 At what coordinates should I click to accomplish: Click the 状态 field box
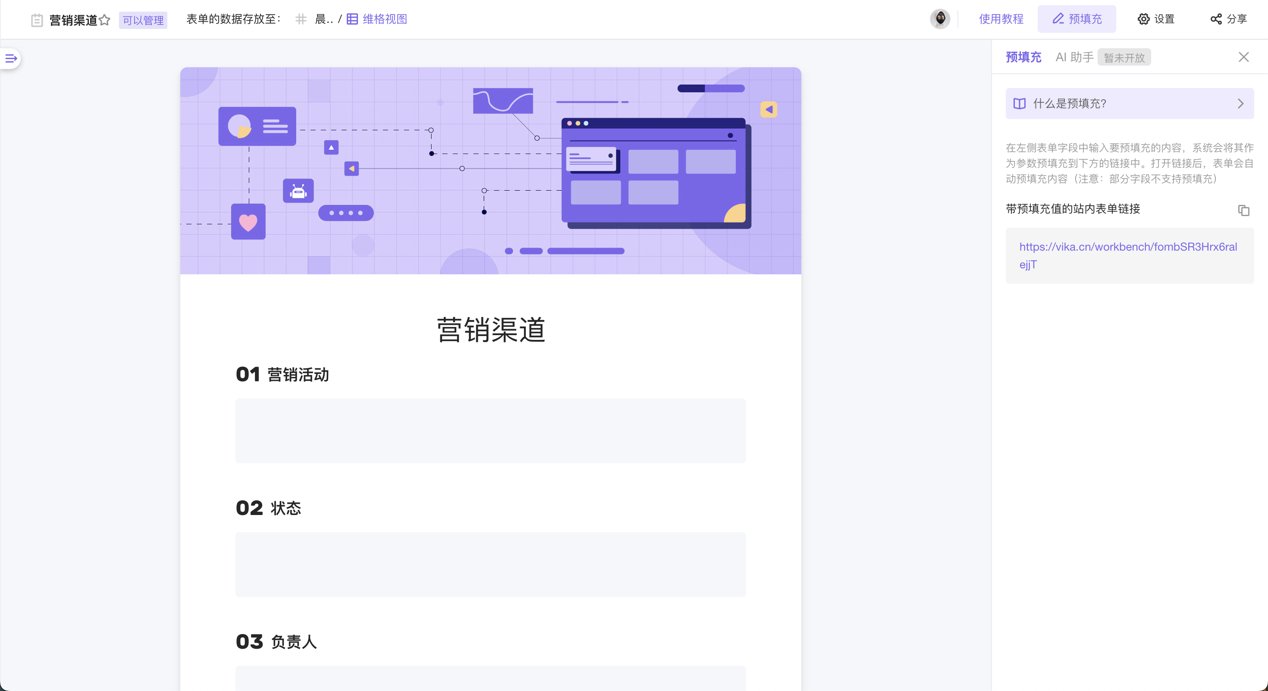coord(490,564)
